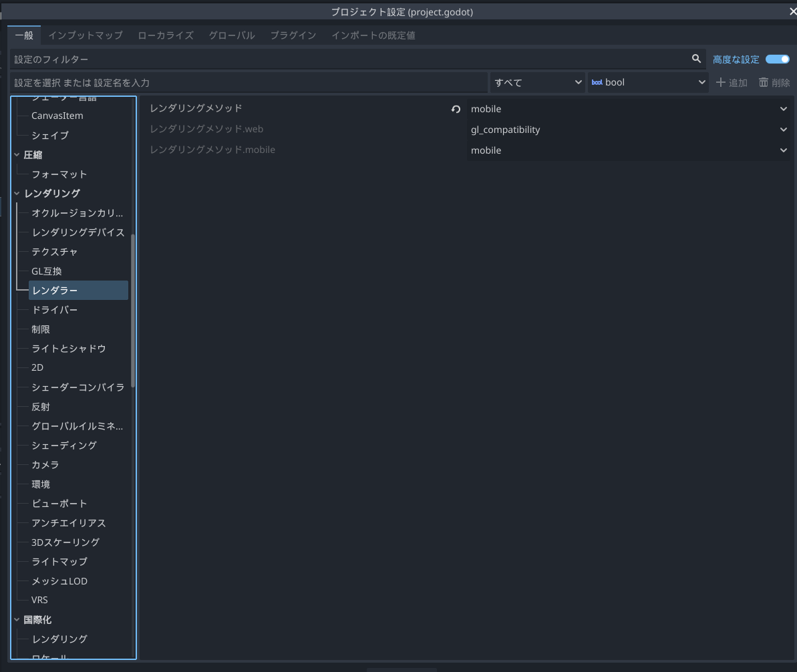This screenshot has height=672, width=797.
Task: Click the trash icon of 削除
Action: tap(764, 82)
